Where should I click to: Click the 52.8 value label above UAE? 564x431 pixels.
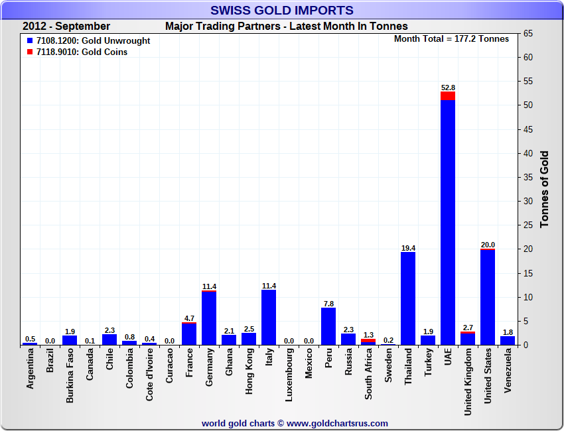(x=448, y=88)
